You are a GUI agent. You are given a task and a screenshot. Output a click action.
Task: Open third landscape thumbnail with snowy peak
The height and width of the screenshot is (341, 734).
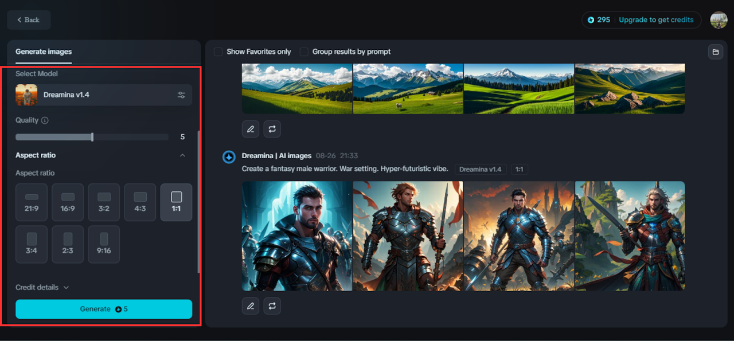519,89
